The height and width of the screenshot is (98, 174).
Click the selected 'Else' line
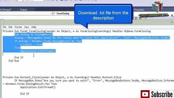(17, 48)
